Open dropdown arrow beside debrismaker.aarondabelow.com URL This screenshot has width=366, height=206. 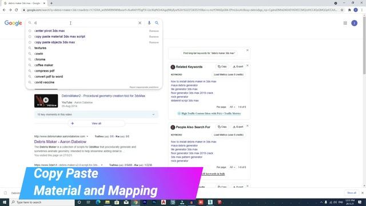(87, 136)
